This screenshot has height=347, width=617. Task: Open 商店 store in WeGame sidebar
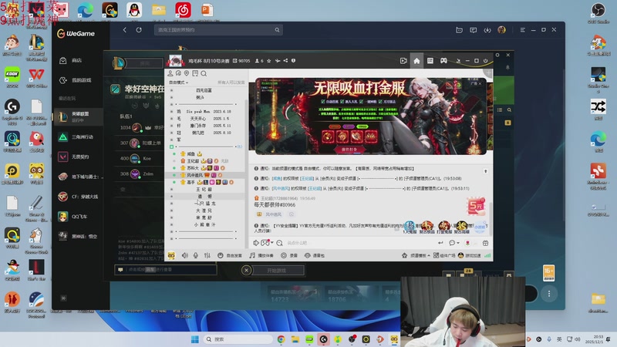pos(76,60)
